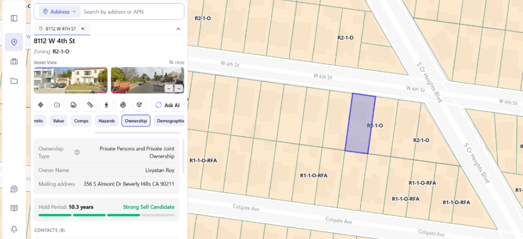Switch to the Hazards tab
This screenshot has height=239, width=523.
107,121
